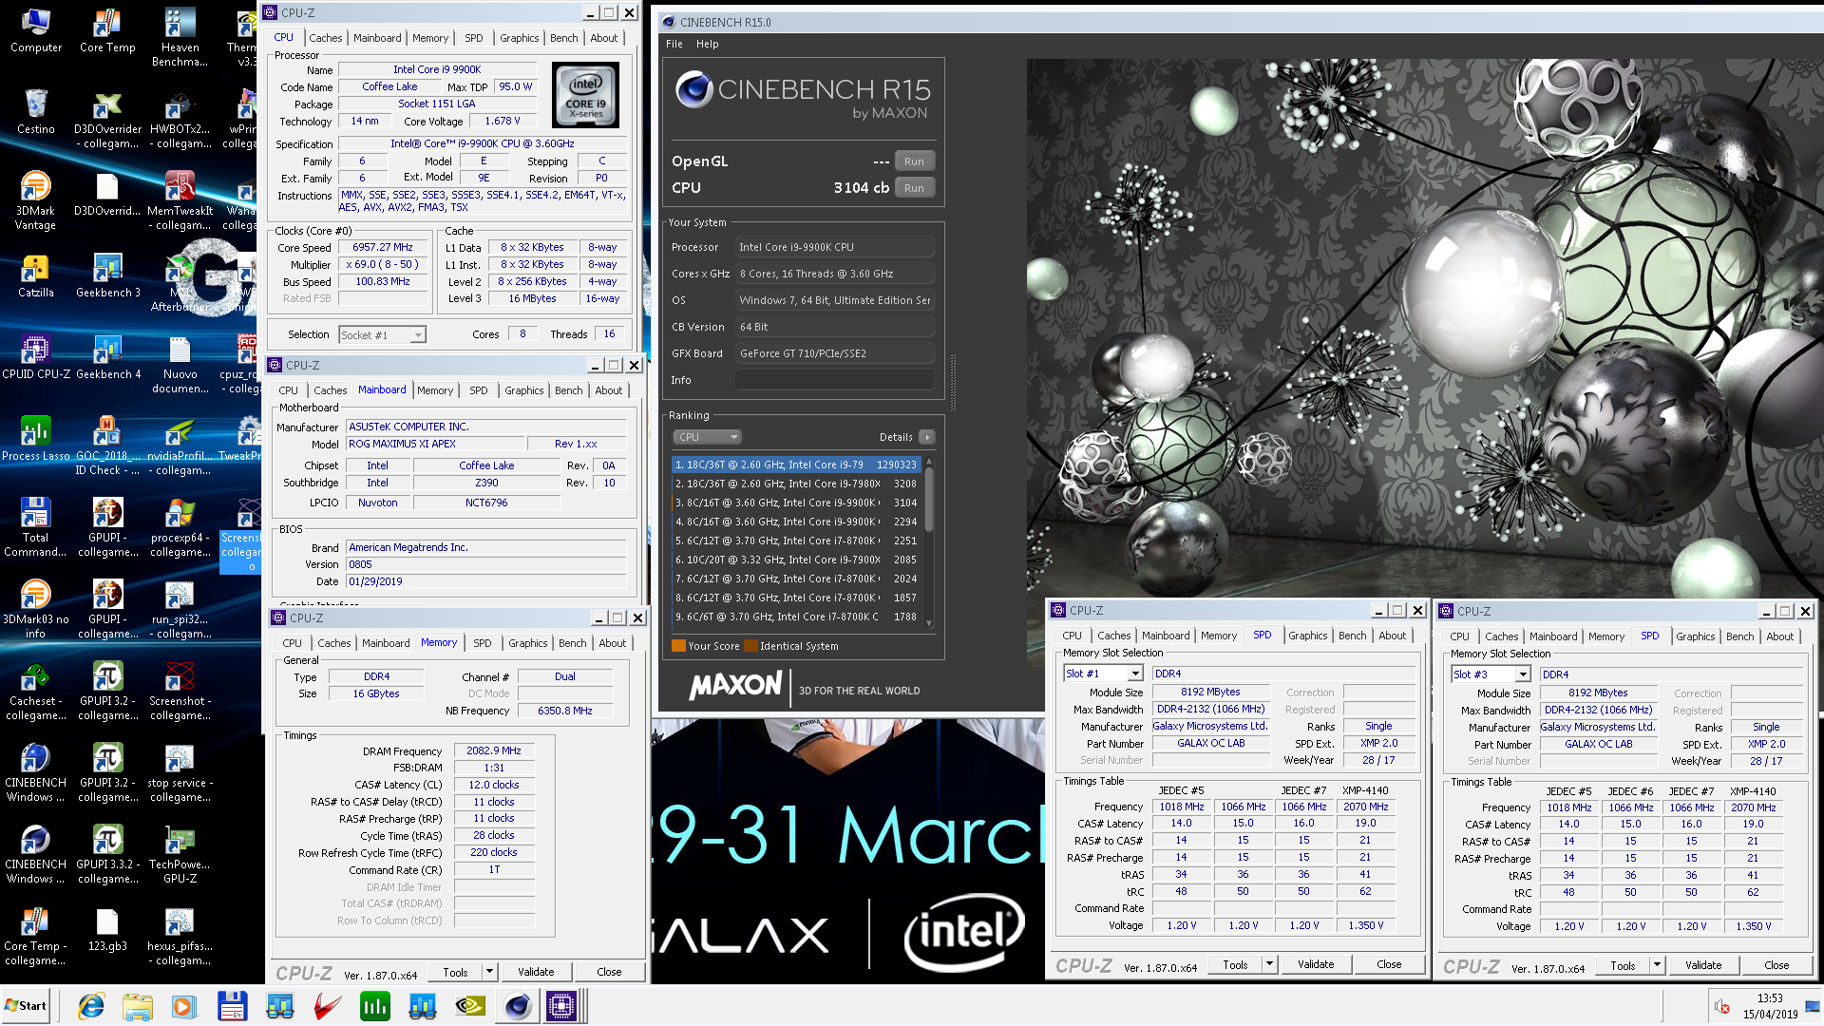
Task: Click the Tools button in Slot #1 window
Action: click(x=1235, y=964)
